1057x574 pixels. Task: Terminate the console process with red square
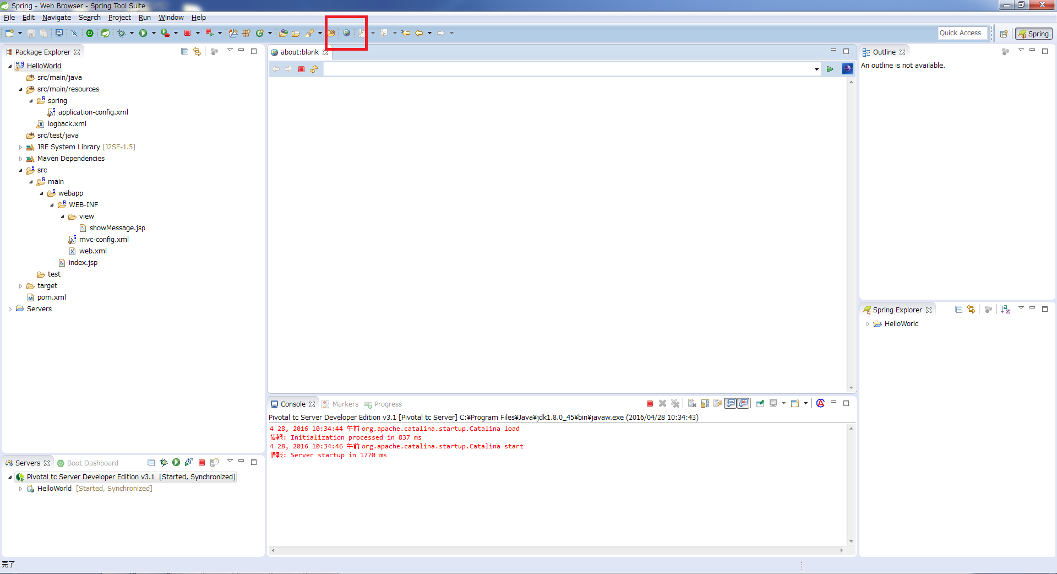(x=650, y=404)
